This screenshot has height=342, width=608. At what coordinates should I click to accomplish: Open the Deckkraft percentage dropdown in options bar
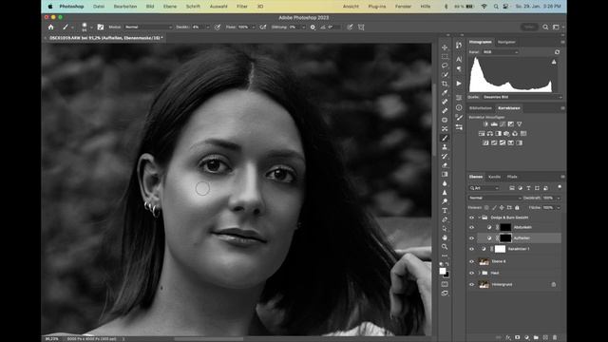pyautogui.click(x=207, y=28)
